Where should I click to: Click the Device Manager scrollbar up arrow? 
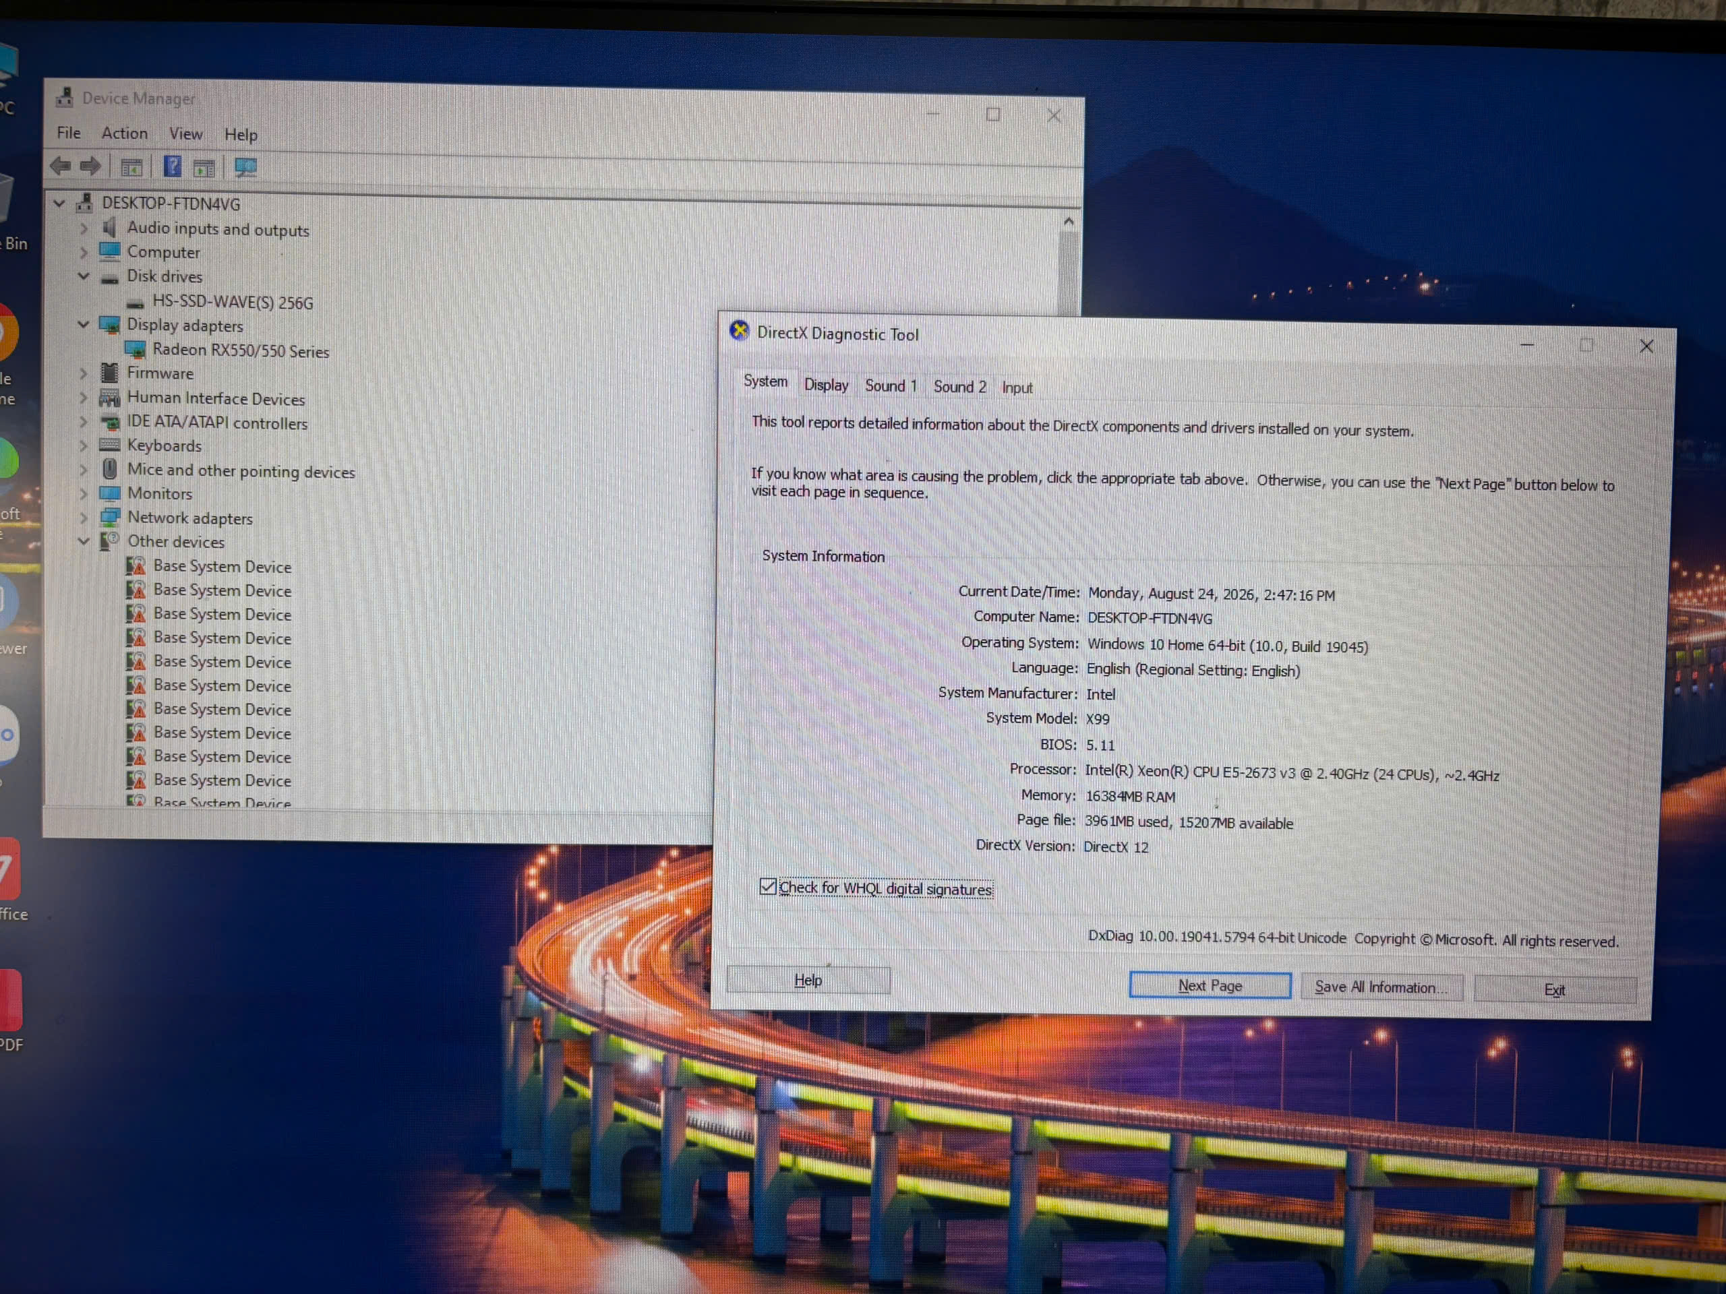click(x=1068, y=222)
